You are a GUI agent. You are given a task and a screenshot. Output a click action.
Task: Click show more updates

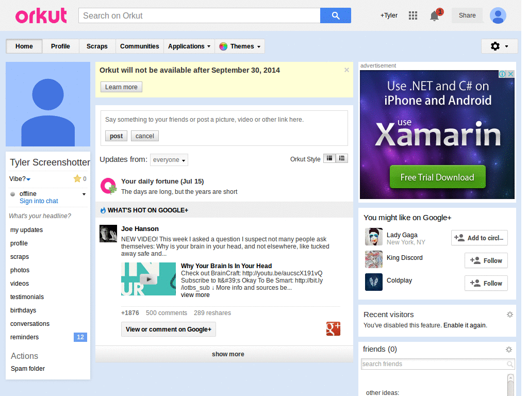(224, 354)
